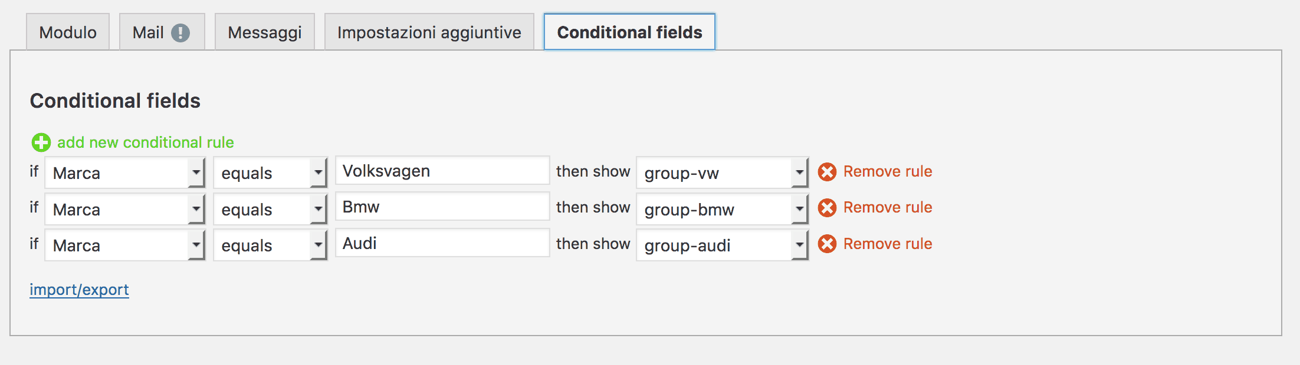This screenshot has width=1300, height=365.
Task: Open the Marca dropdown in the first rule
Action: (125, 173)
